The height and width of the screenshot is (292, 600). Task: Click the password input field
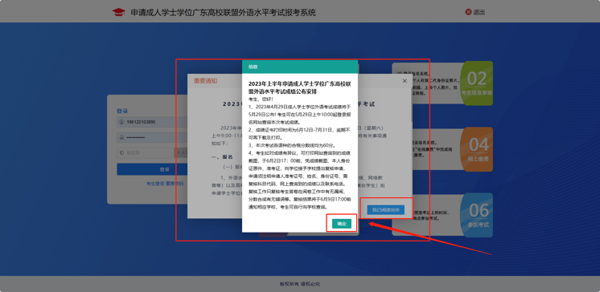pyautogui.click(x=152, y=137)
